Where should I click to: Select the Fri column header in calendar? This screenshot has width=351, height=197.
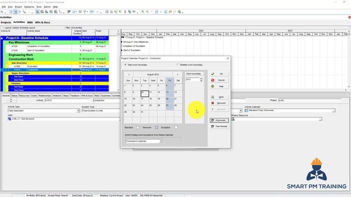pyautogui.click(x=169, y=80)
